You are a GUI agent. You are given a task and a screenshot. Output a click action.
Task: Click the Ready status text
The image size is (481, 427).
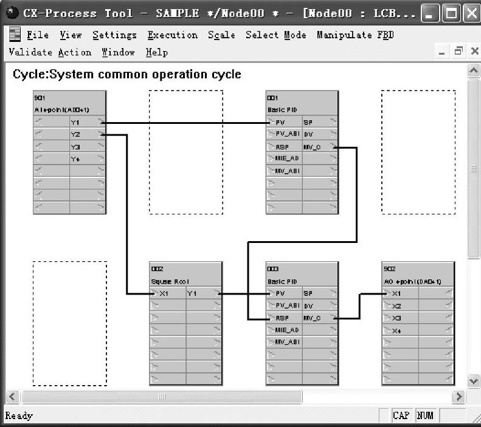coord(19,415)
